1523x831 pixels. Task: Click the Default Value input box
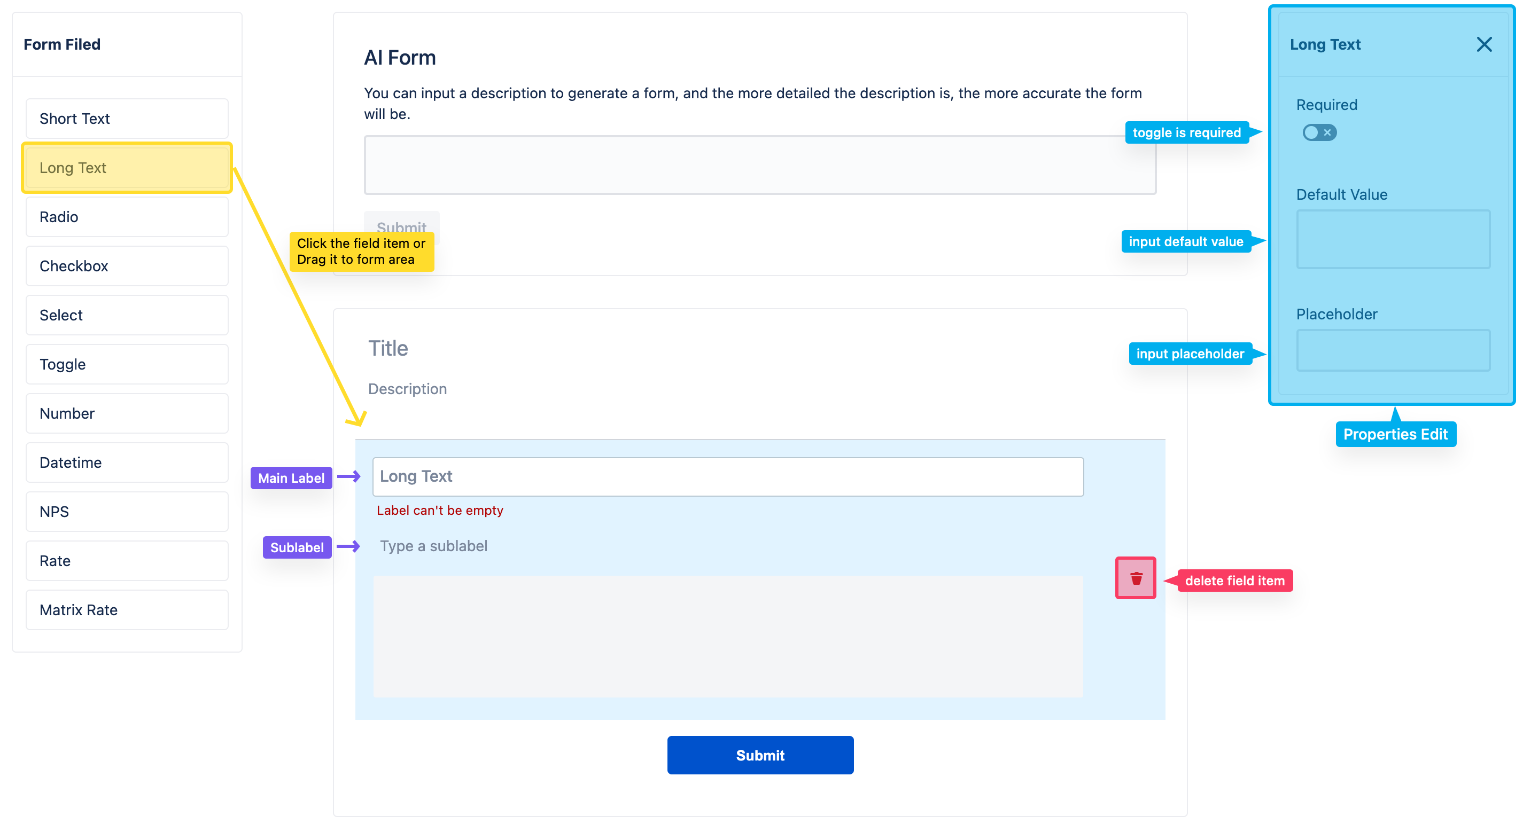point(1392,239)
